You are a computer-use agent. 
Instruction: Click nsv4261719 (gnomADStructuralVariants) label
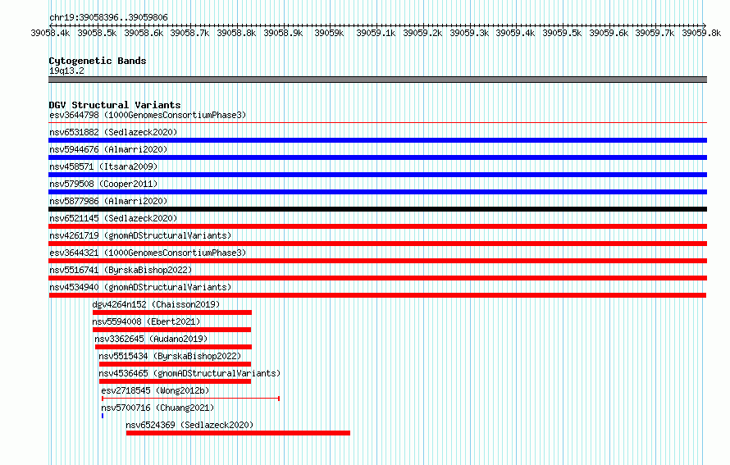point(140,235)
